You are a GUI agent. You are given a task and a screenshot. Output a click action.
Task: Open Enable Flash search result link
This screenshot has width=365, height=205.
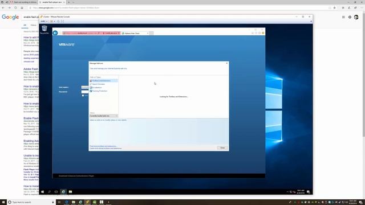pyautogui.click(x=31, y=118)
